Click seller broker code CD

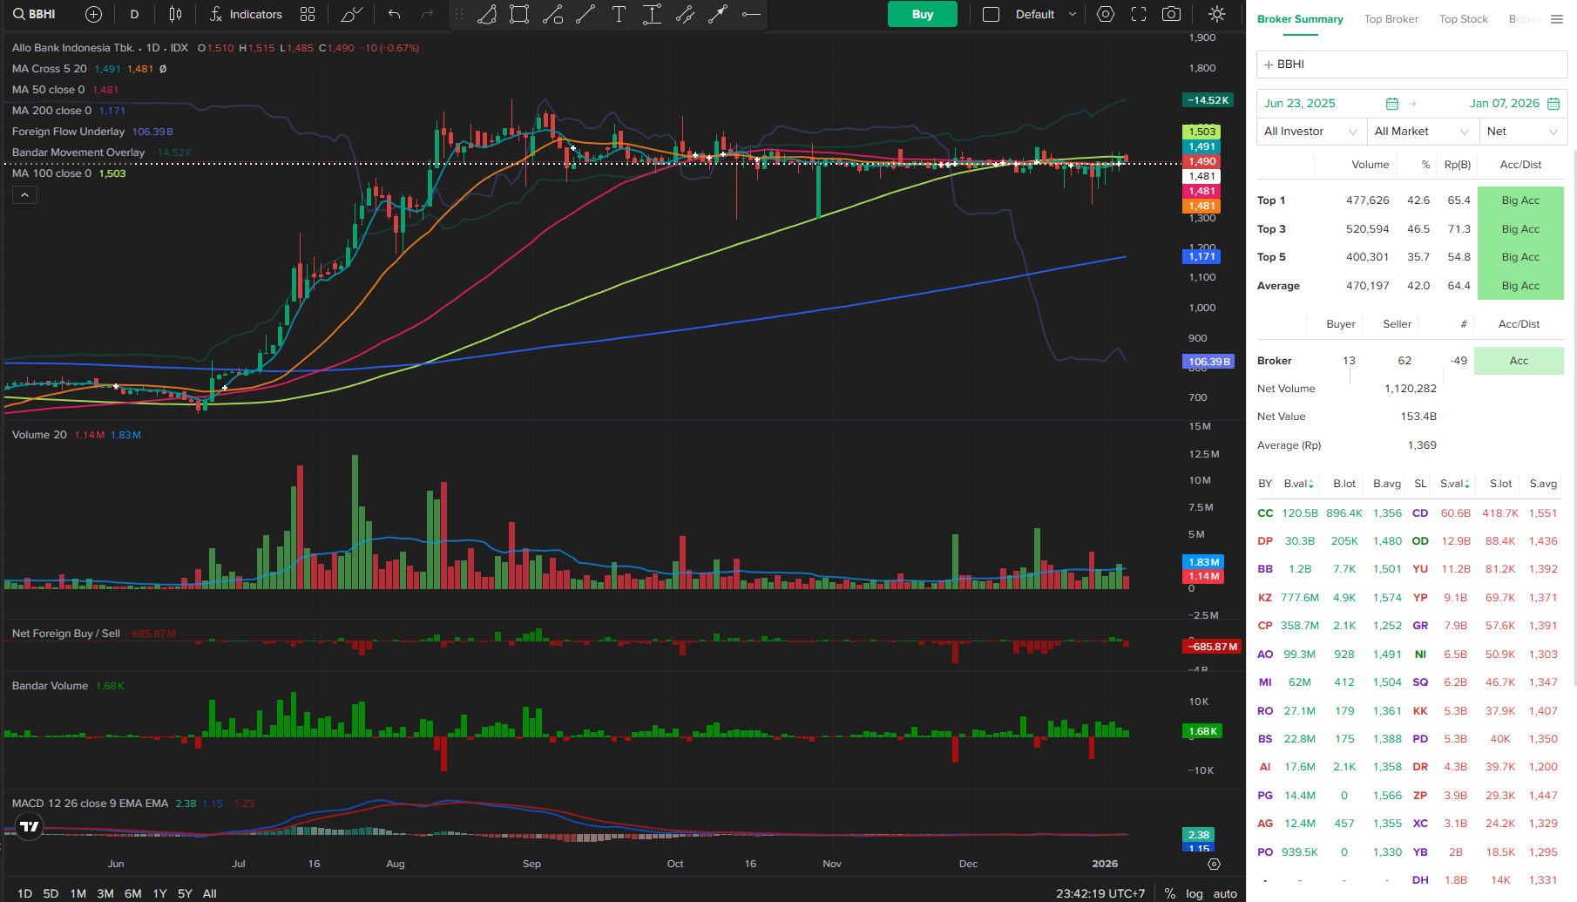pyautogui.click(x=1420, y=513)
